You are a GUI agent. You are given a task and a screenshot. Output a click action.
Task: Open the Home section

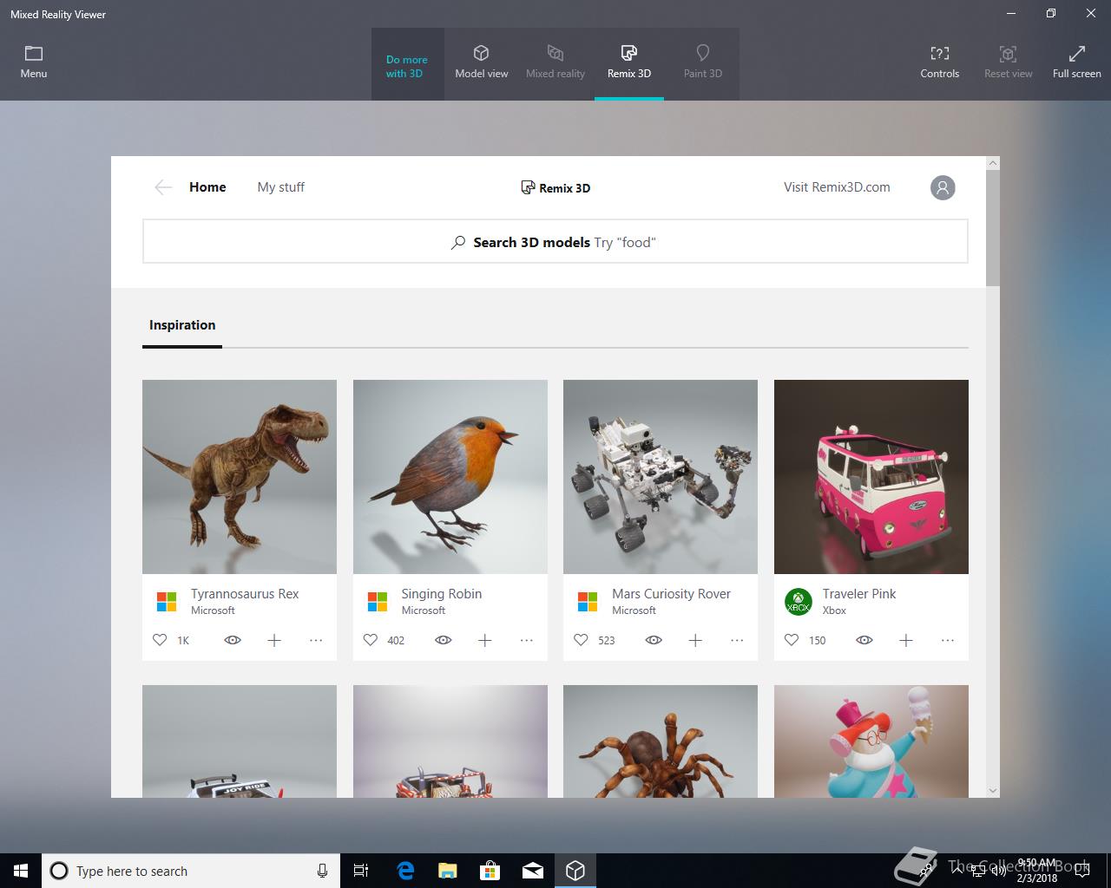click(207, 187)
